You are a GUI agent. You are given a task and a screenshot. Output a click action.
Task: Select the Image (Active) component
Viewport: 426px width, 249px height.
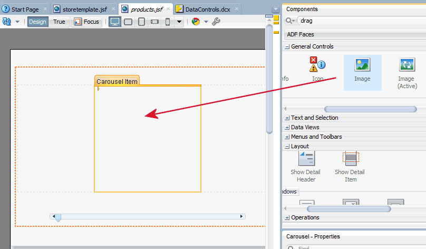[x=407, y=73]
